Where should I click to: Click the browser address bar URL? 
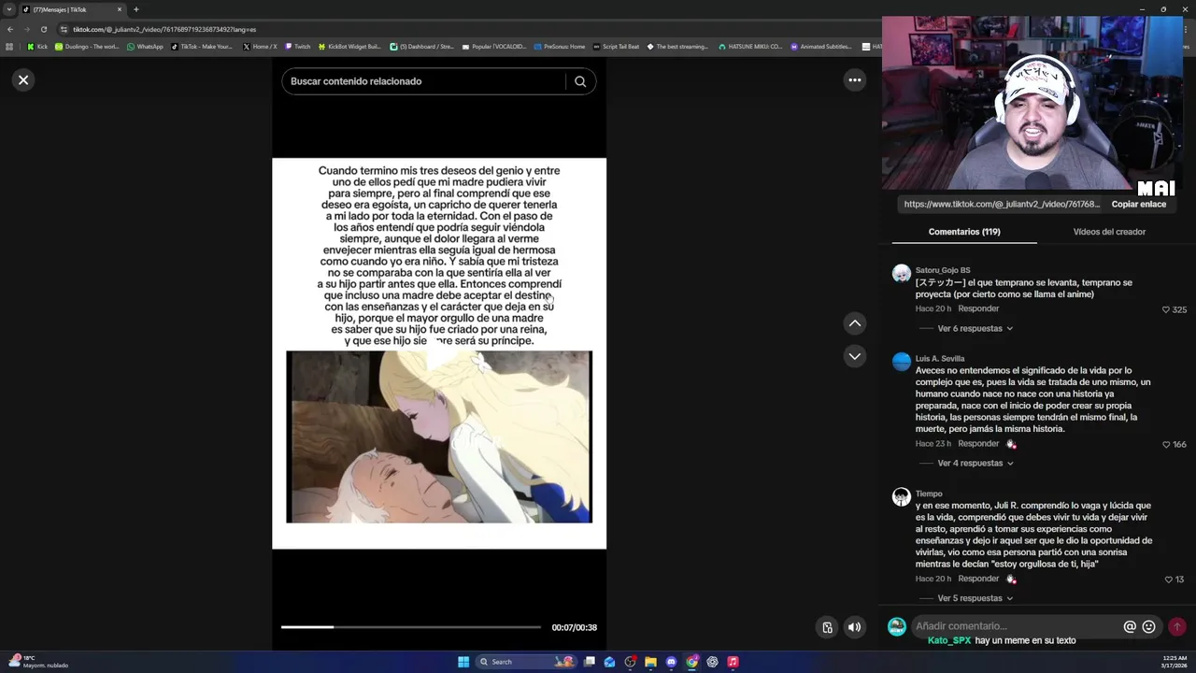(x=164, y=29)
